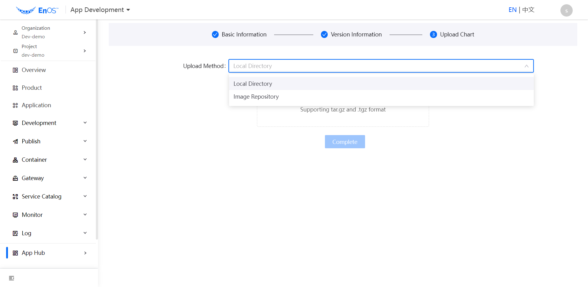The width and height of the screenshot is (588, 287).
Task: Click the Overview sidebar icon
Action: [x=15, y=70]
